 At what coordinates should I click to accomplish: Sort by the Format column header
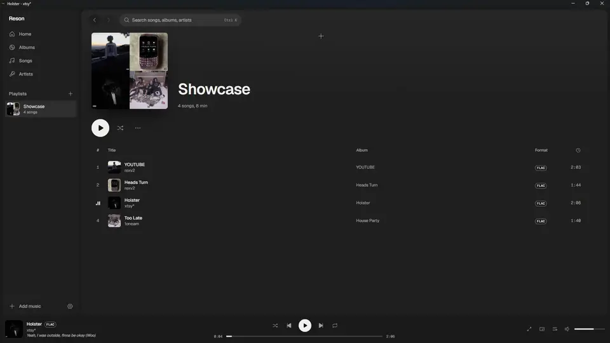pyautogui.click(x=541, y=150)
